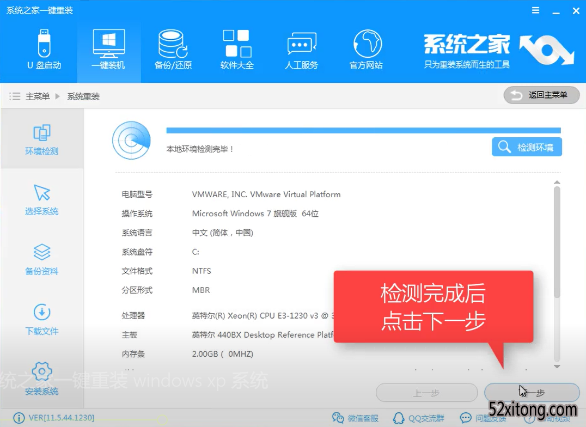Open 问题反馈 feedback link

tap(483, 418)
